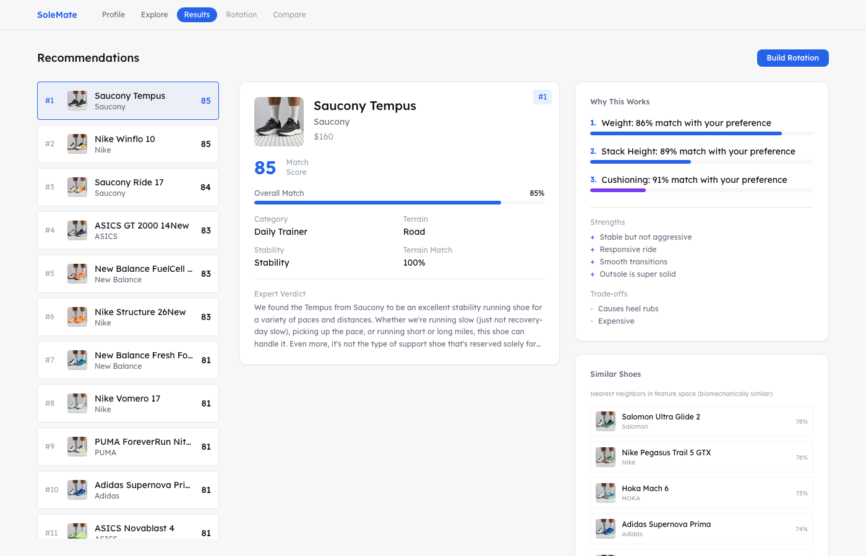Open Salomon Ultra Glide 2 similar shoe
This screenshot has height=556, width=866.
pos(701,421)
